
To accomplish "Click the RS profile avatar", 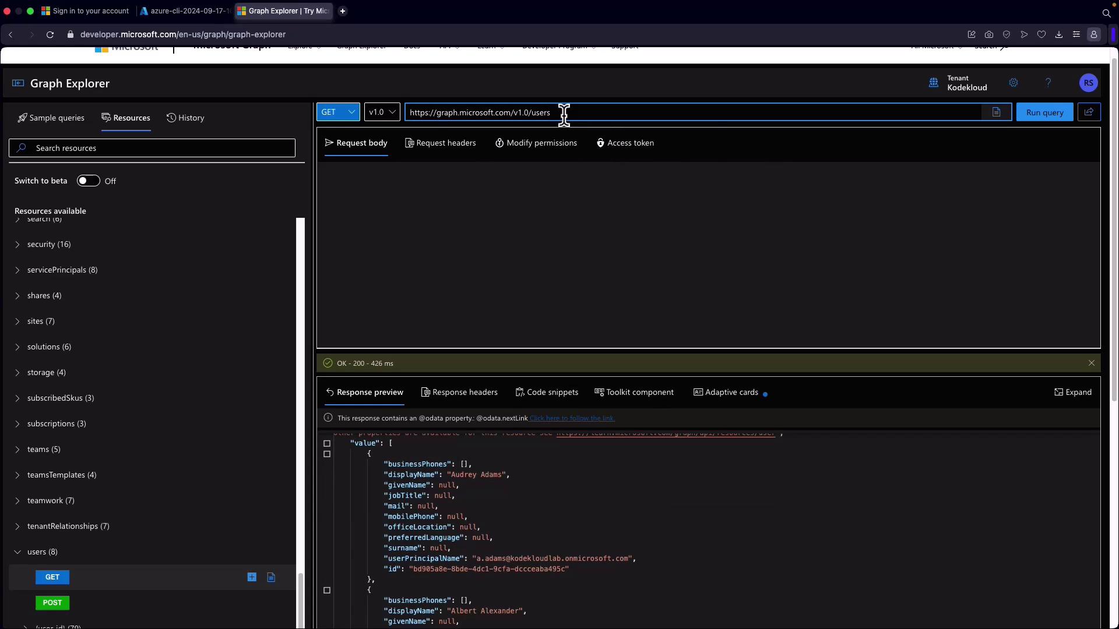I will click(x=1088, y=83).
